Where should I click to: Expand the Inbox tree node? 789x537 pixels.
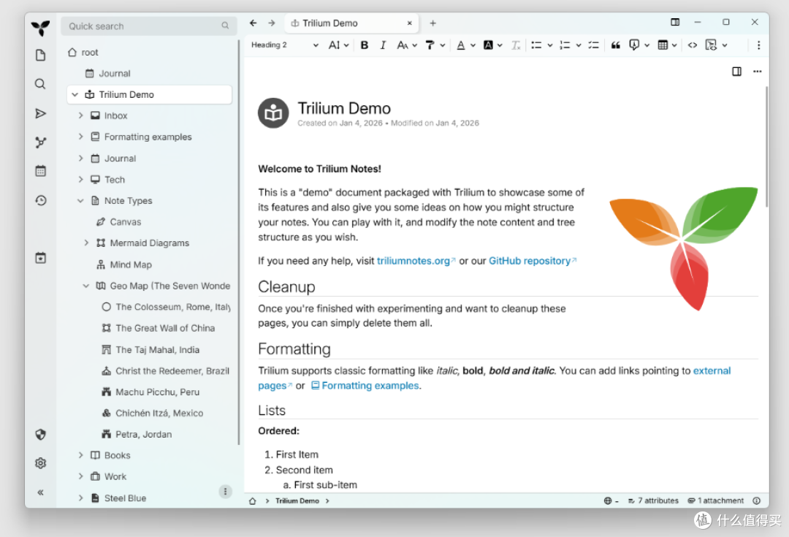pyautogui.click(x=80, y=115)
